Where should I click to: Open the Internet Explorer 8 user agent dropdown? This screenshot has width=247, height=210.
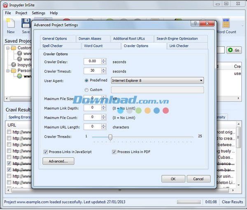tap(201, 81)
